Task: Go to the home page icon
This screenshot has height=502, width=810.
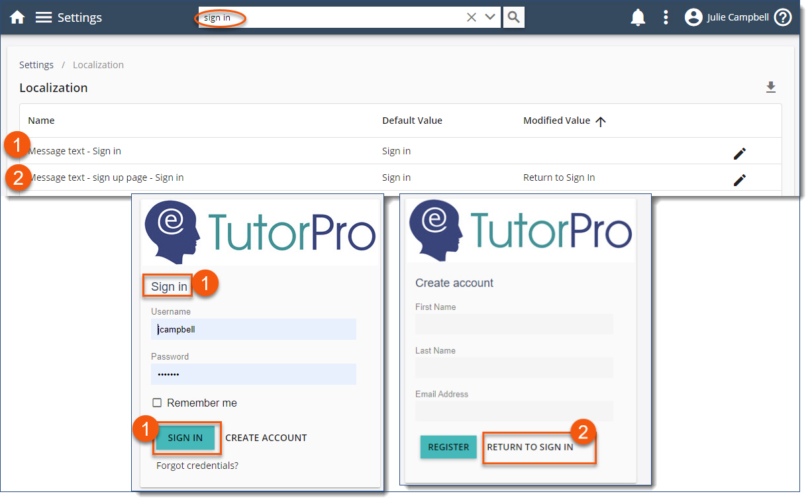Action: [x=17, y=18]
